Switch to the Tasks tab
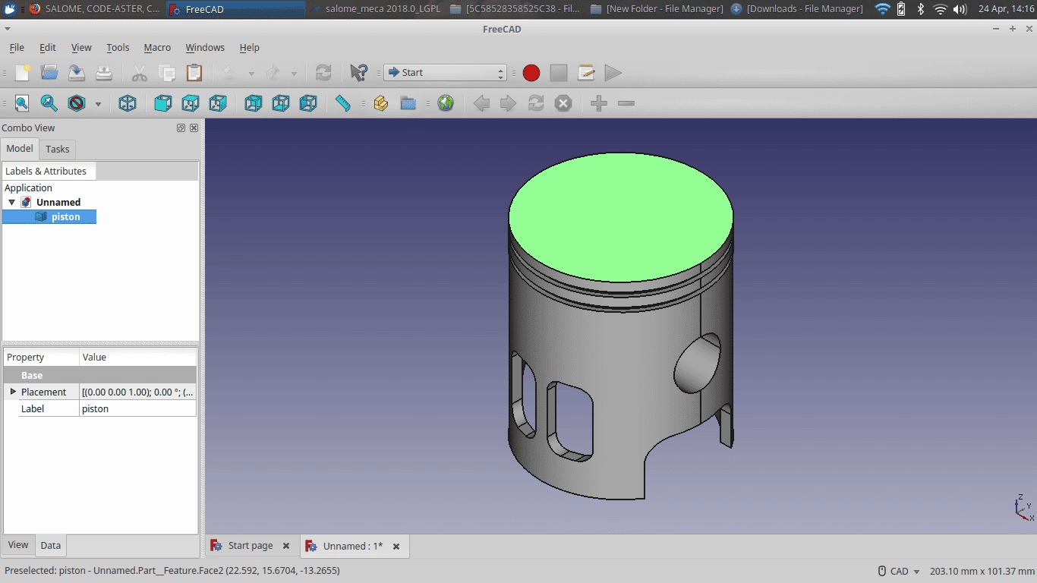1037x583 pixels. (58, 149)
